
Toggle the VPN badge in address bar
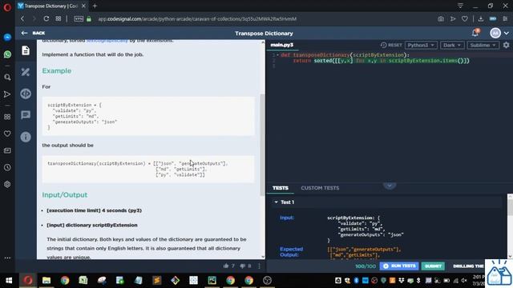click(x=79, y=19)
